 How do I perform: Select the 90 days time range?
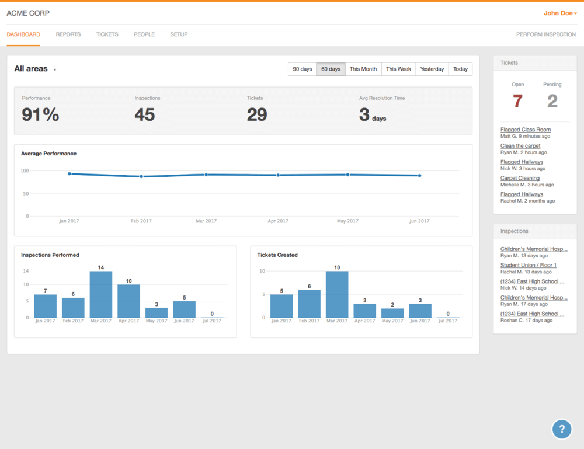[x=302, y=69]
